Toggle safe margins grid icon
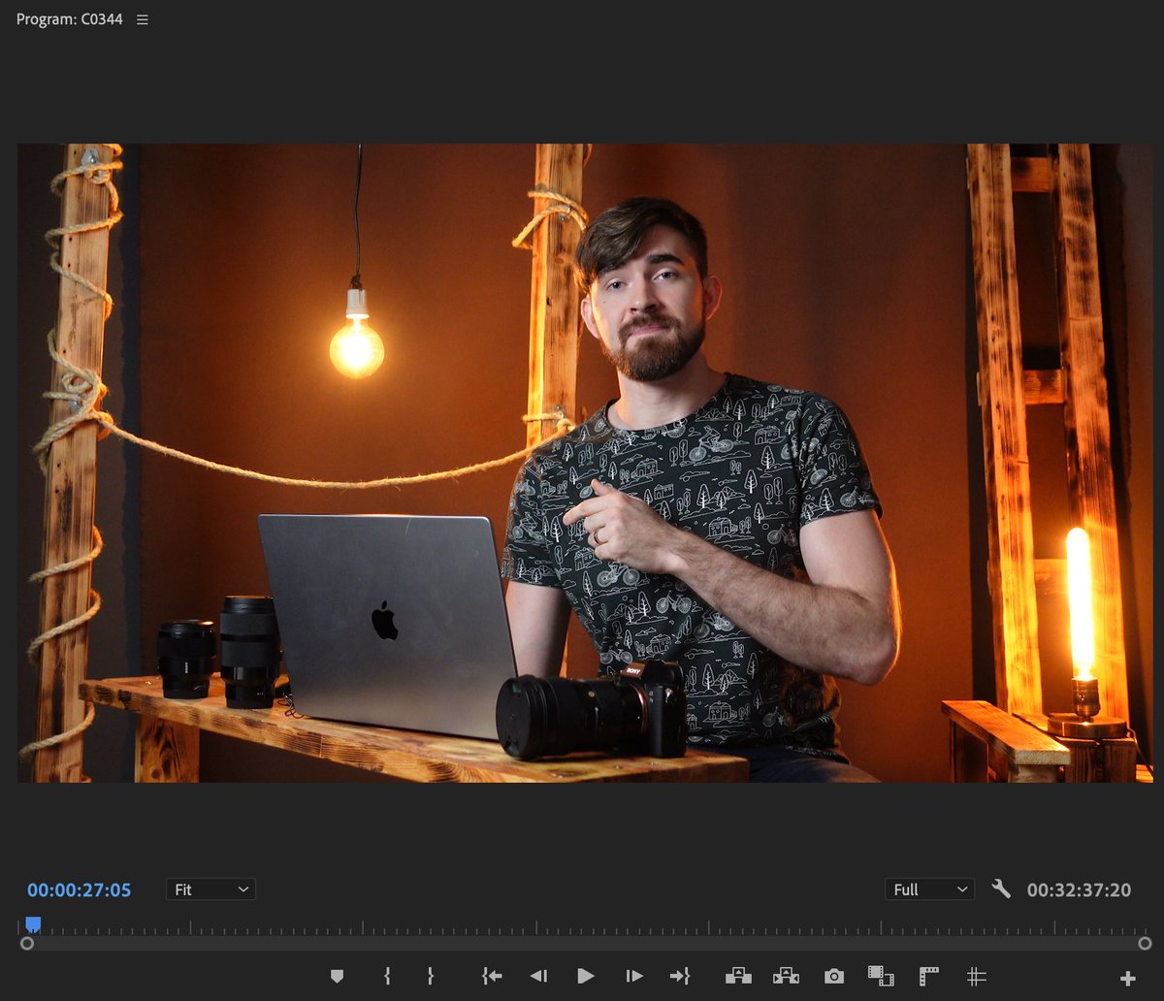 click(976, 976)
